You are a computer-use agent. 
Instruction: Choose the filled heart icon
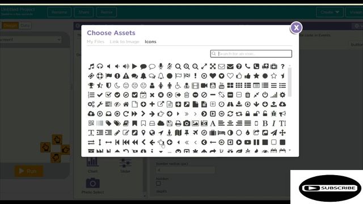[x=213, y=76]
